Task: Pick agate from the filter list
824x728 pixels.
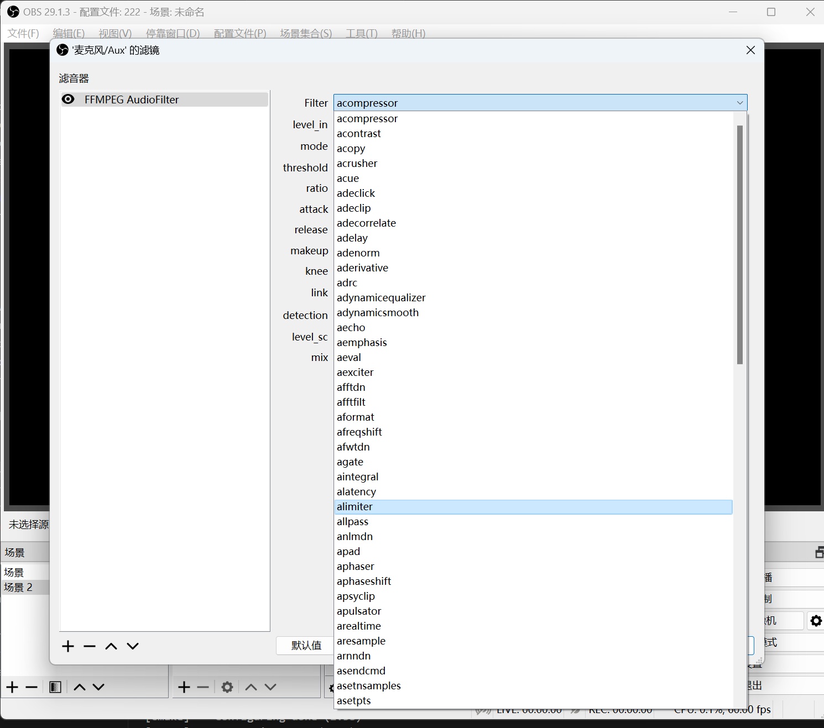Action: tap(533, 462)
